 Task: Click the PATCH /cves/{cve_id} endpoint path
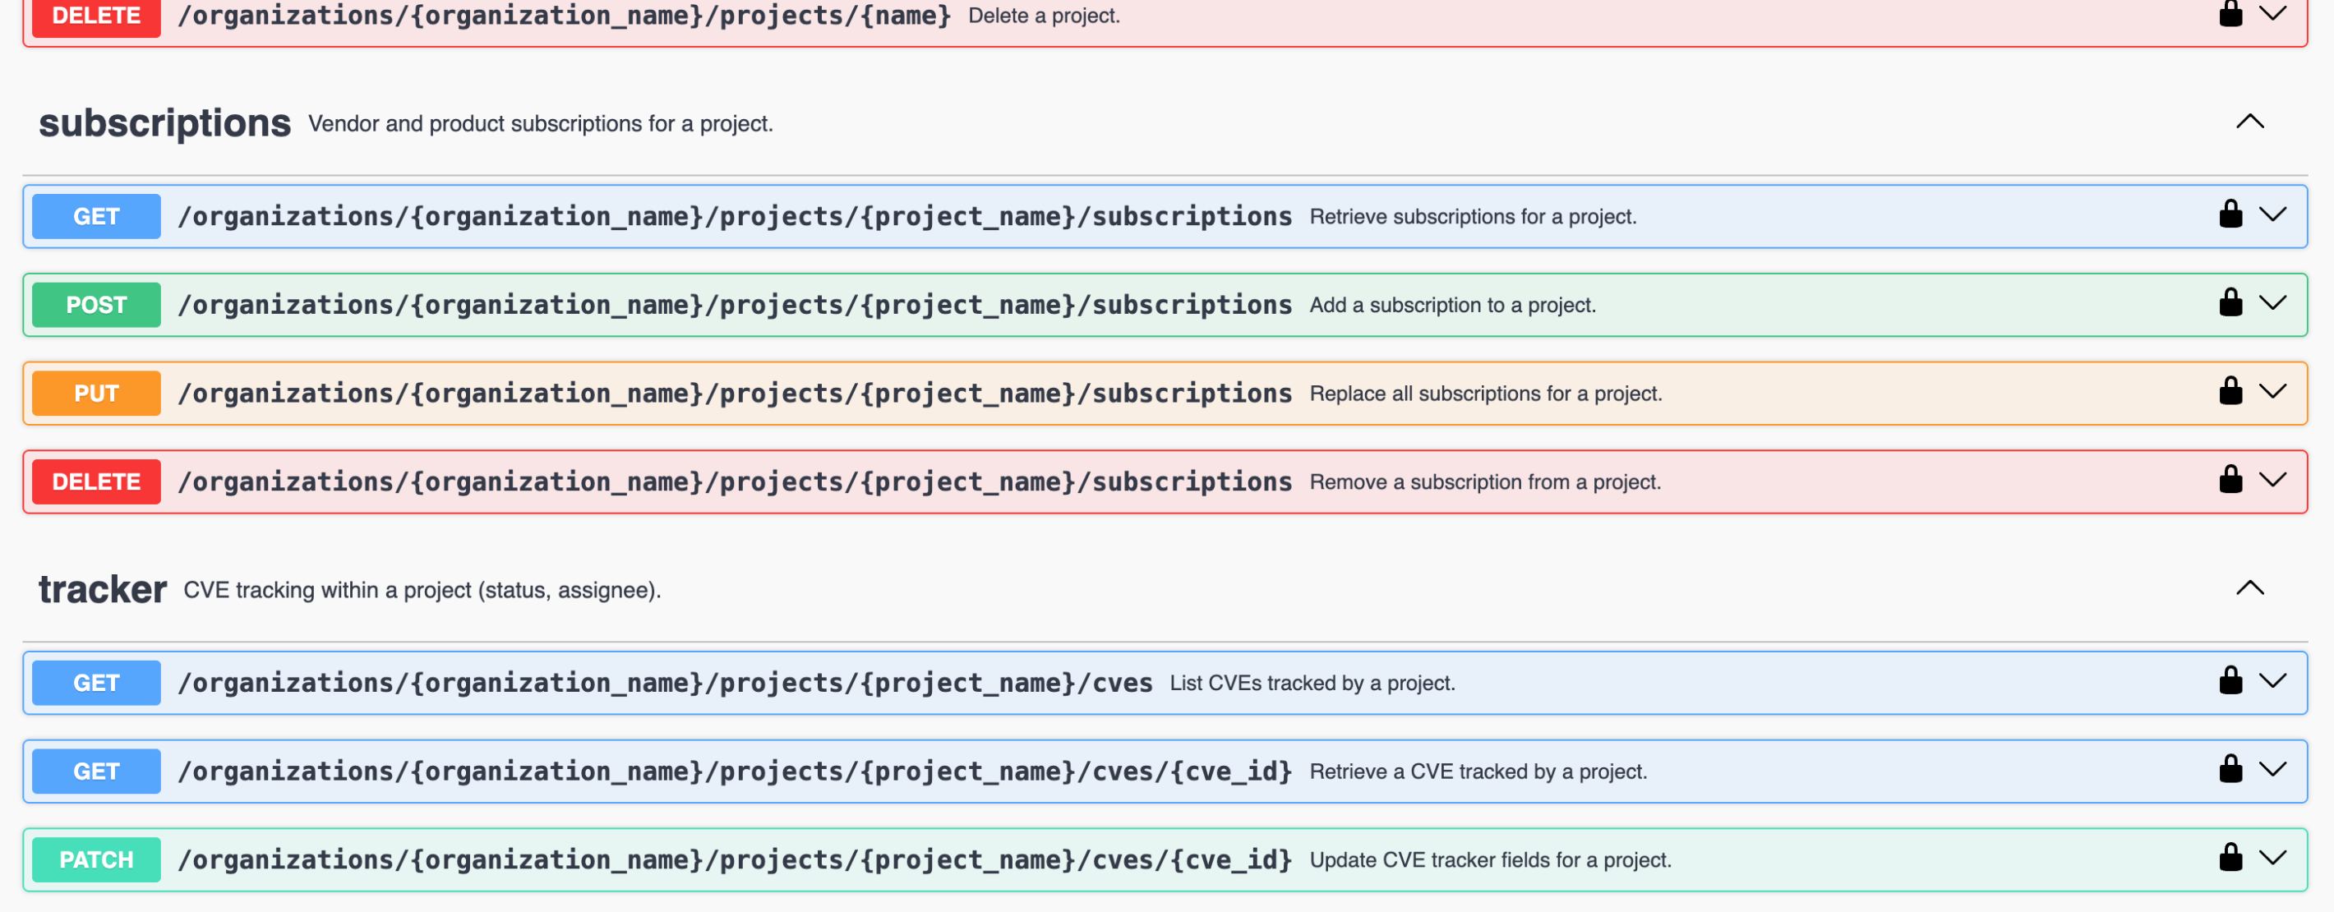pyautogui.click(x=735, y=860)
